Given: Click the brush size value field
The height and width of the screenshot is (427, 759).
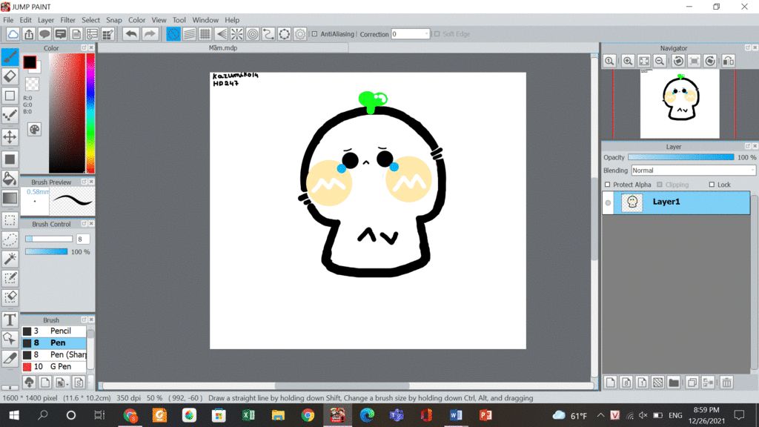Looking at the screenshot, I should pyautogui.click(x=83, y=239).
